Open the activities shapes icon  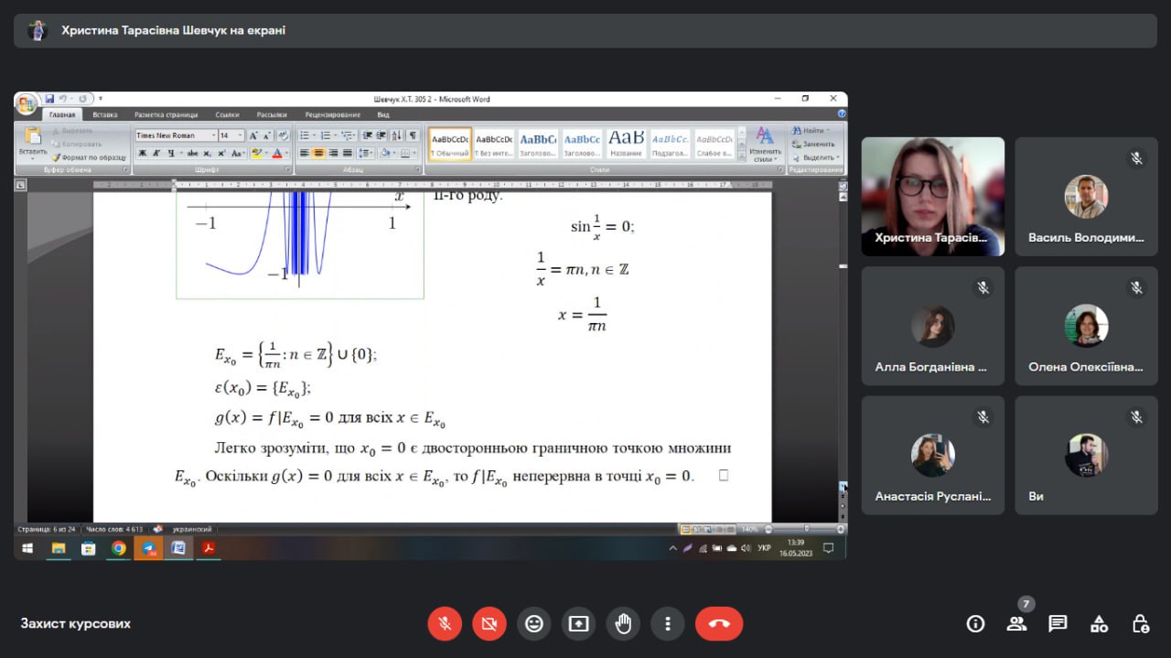coord(1100,624)
